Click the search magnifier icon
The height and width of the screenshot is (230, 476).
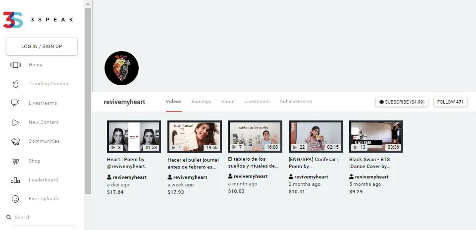(9, 217)
